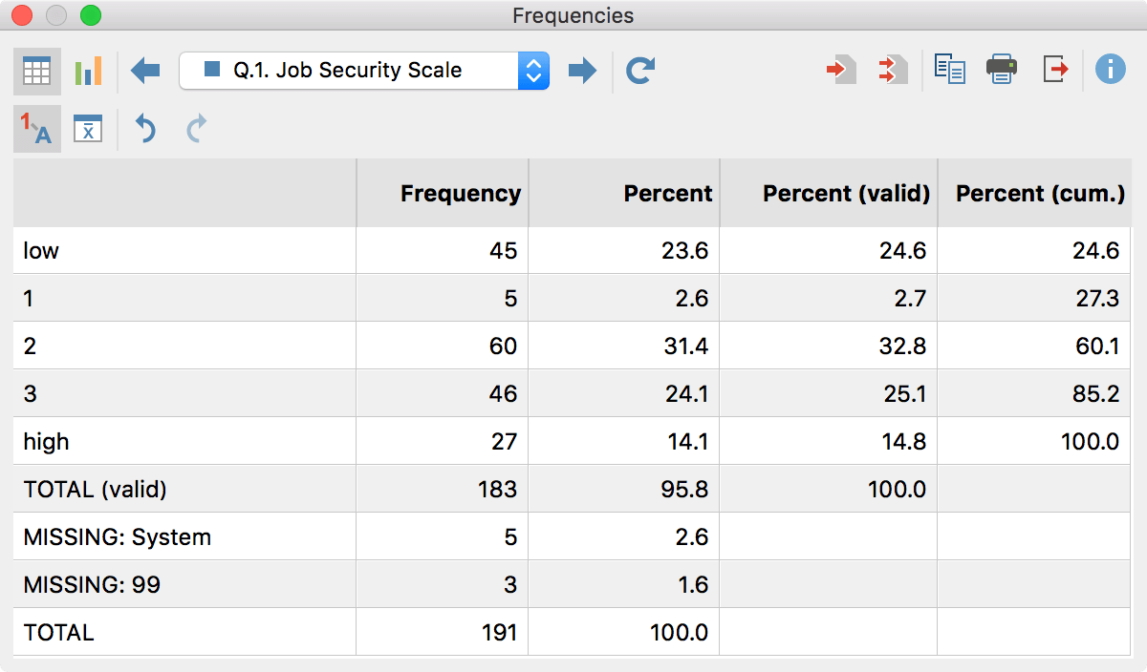Image resolution: width=1147 pixels, height=672 pixels.
Task: Click the undo arrow
Action: [x=145, y=129]
